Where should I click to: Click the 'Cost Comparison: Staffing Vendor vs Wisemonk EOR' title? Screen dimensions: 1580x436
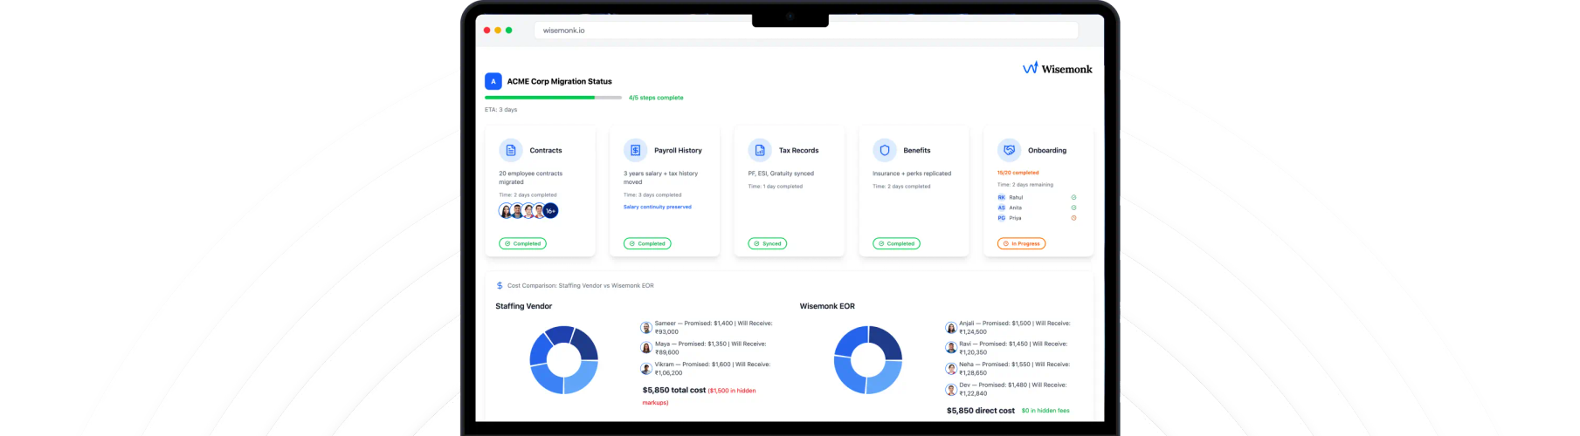[581, 285]
